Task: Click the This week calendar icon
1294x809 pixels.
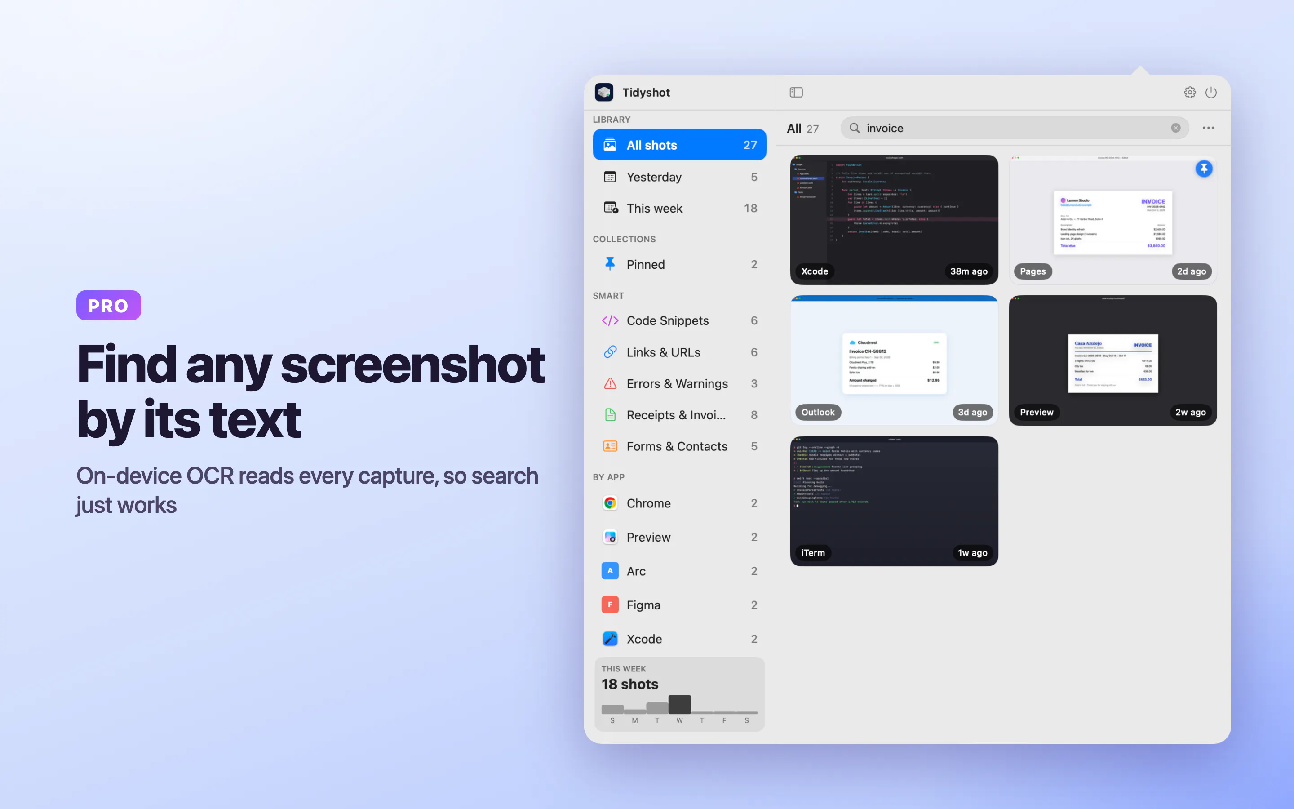Action: [611, 208]
